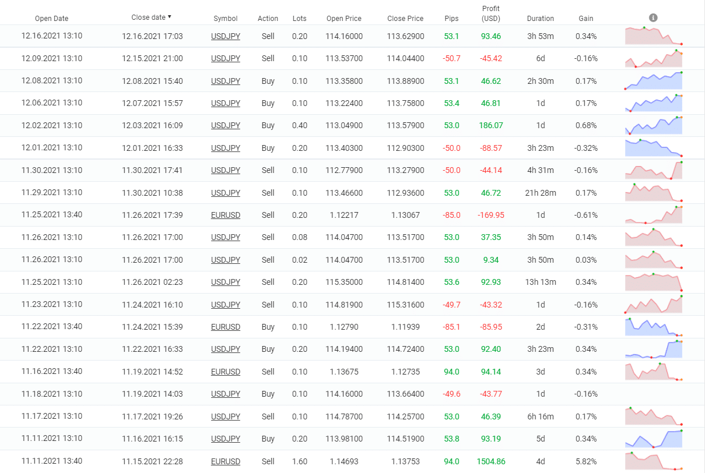Toggle the Close date sort arrow
Viewport: 705px width, 473px height.
click(170, 17)
